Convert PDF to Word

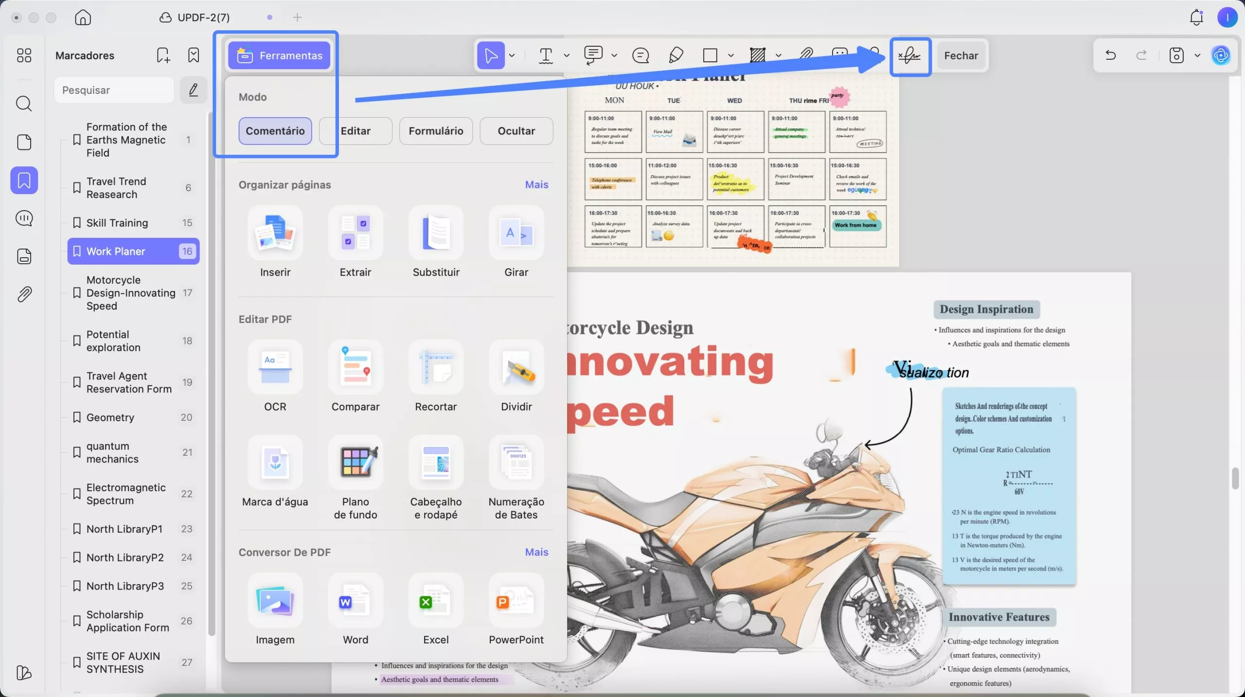(356, 610)
